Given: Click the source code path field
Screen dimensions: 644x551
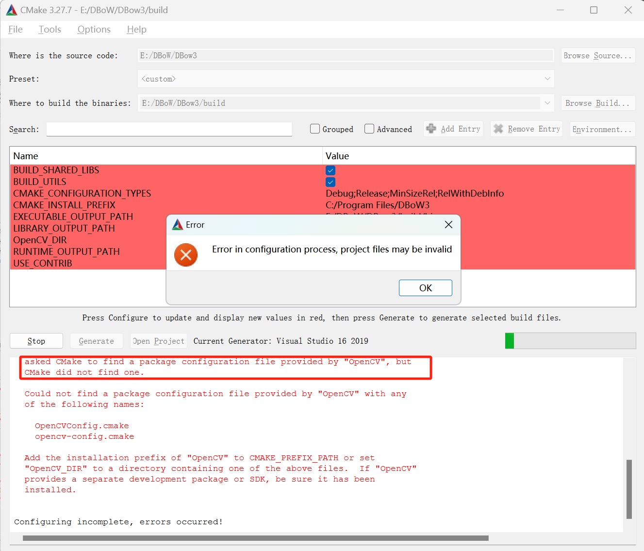Looking at the screenshot, I should pos(346,55).
